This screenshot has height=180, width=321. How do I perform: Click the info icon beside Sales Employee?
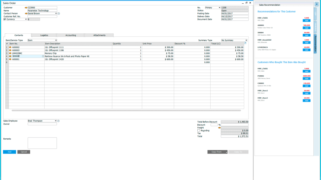(x=58, y=121)
